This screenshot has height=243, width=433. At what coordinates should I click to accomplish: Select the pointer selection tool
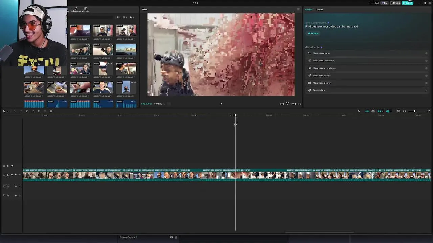(x=4, y=111)
